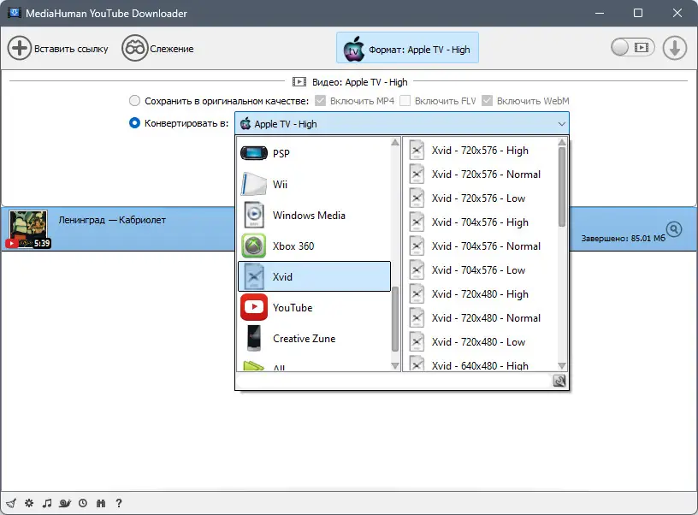This screenshot has height=515, width=698.
Task: Click the Creative Zune player icon
Action: tap(254, 338)
